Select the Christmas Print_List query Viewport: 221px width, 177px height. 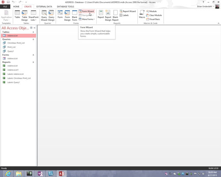pyautogui.click(x=16, y=43)
